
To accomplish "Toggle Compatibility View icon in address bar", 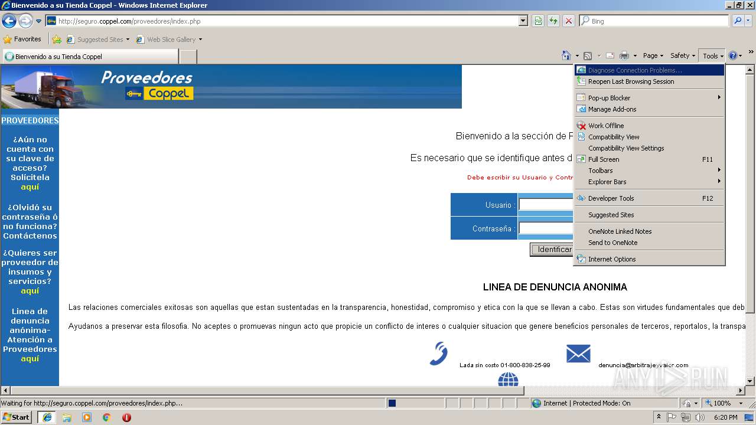I will click(x=538, y=21).
